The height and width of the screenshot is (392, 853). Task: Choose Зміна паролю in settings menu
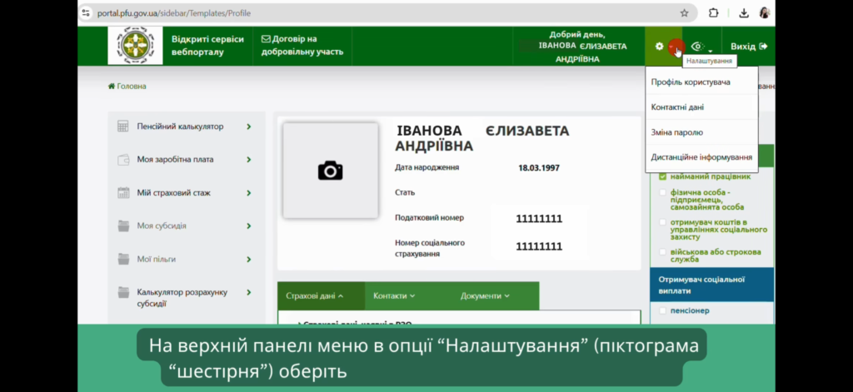click(676, 132)
